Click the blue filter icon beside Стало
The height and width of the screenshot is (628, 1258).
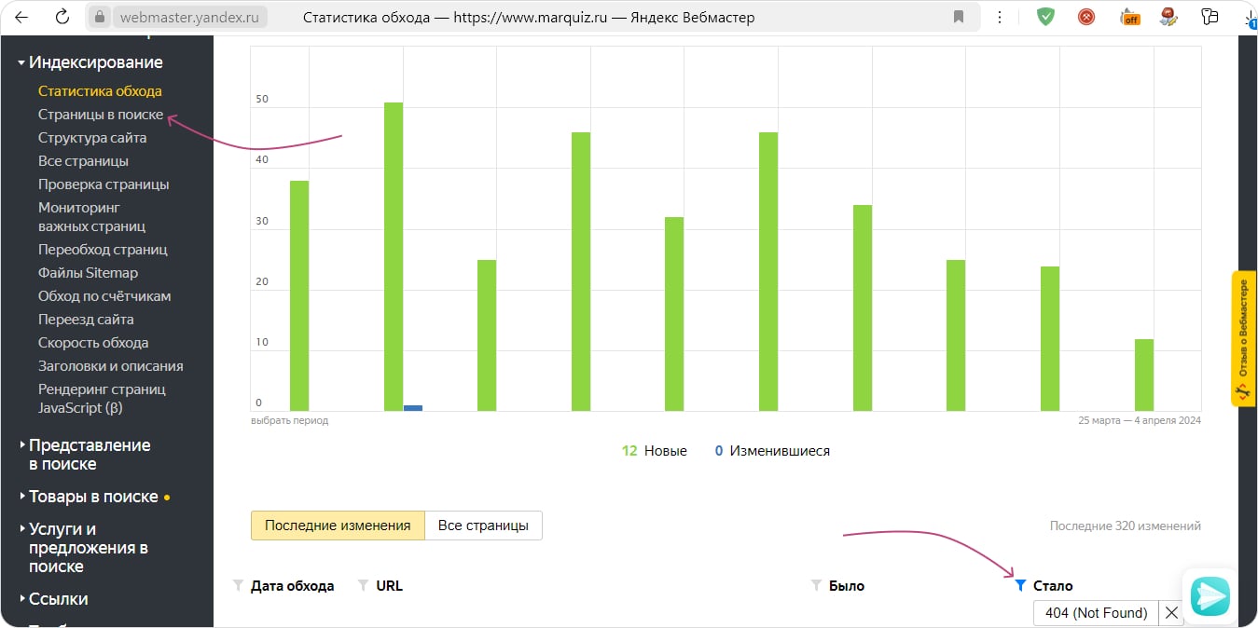tap(1020, 586)
